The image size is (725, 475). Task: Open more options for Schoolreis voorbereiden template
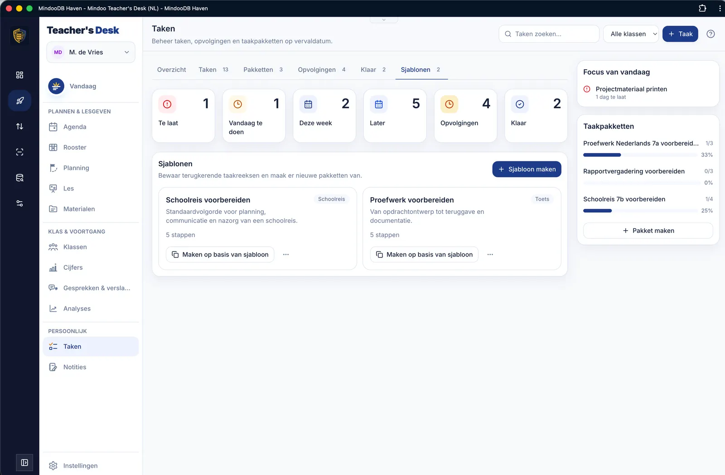(x=286, y=255)
